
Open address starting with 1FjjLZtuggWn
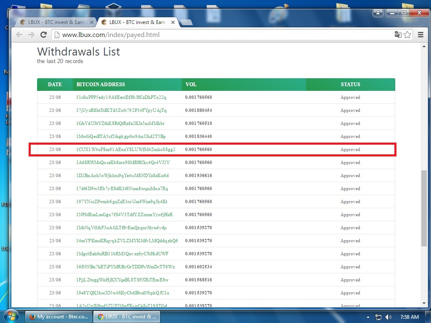(122, 280)
